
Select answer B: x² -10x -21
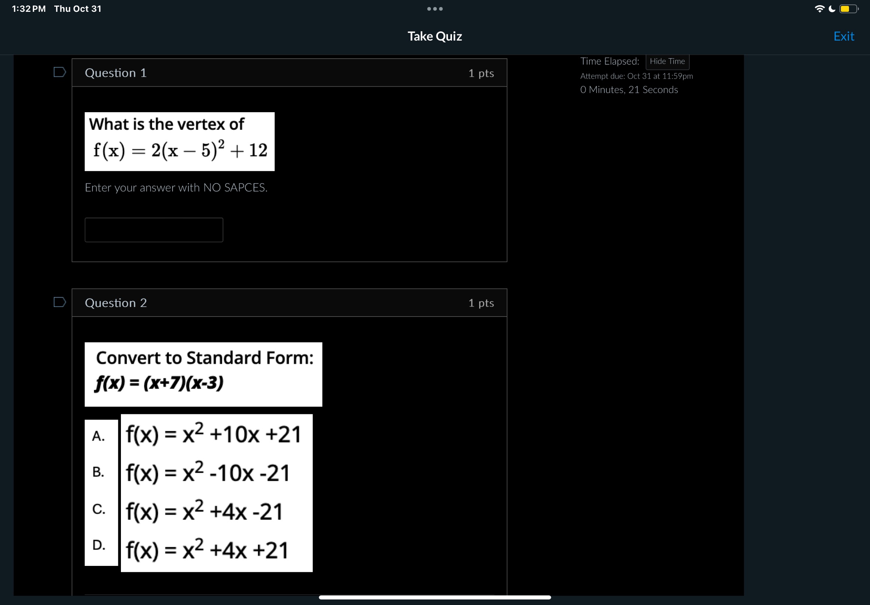[x=208, y=473]
